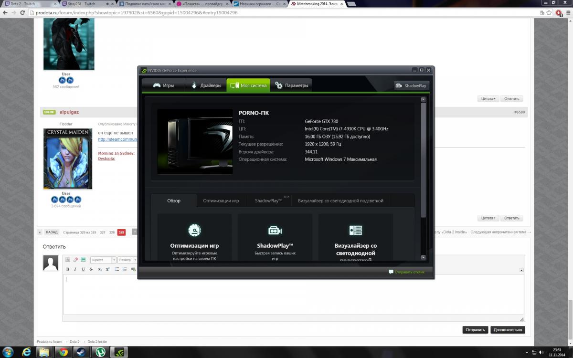Toggle underline formatting in reply editor
This screenshot has height=358, width=573.
tap(83, 269)
